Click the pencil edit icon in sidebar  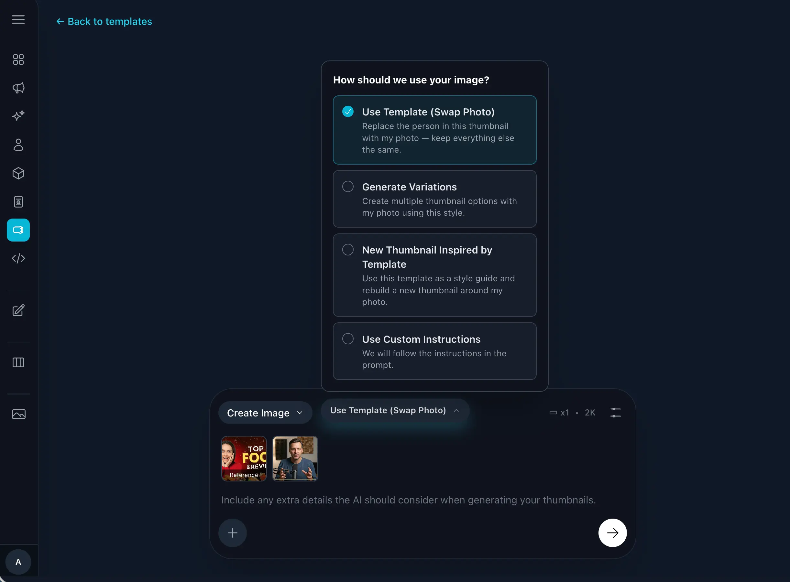pyautogui.click(x=18, y=310)
